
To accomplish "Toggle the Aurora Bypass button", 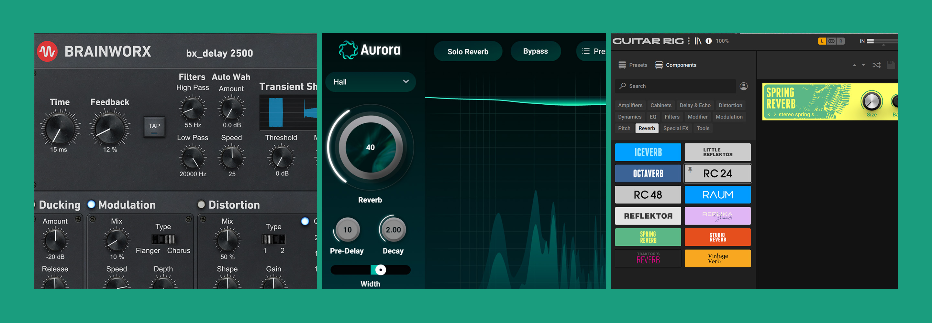I will pos(536,51).
